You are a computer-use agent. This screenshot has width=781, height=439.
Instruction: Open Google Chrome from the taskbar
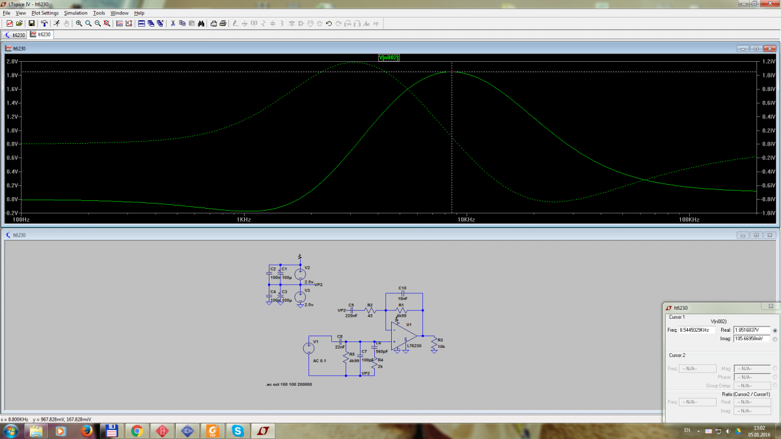[137, 431]
